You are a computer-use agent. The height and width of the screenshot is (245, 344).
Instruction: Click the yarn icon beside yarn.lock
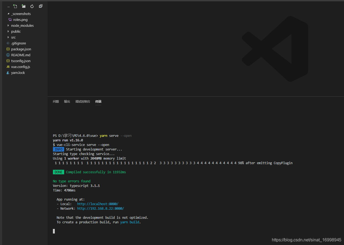(x=8, y=73)
